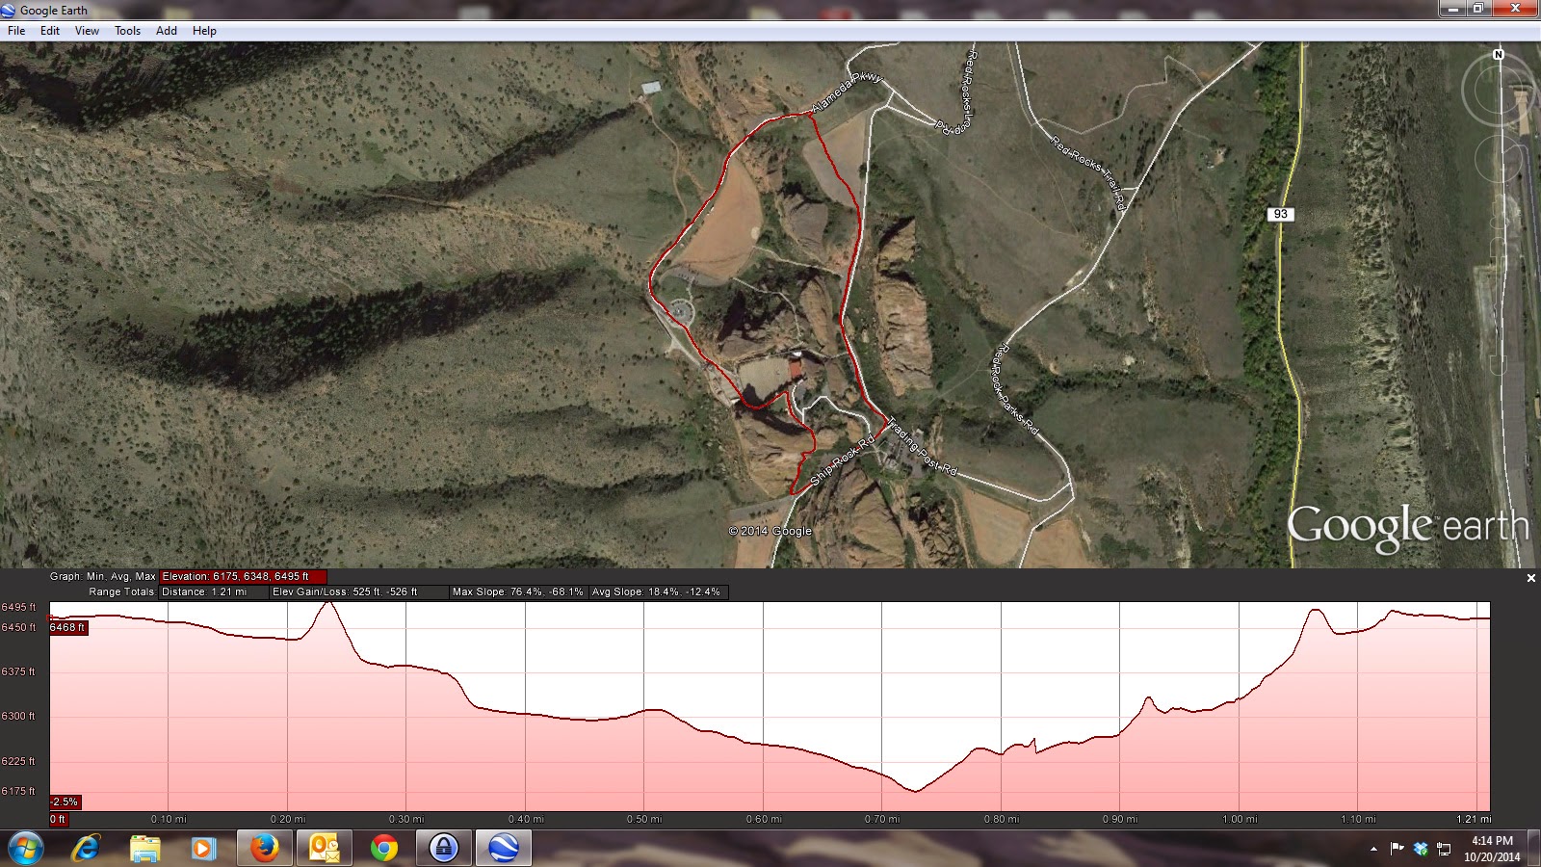Open the Edit menu

(50, 31)
